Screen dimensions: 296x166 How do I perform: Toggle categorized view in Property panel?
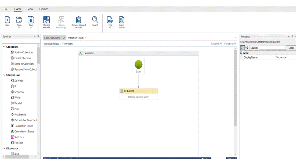click(x=243, y=48)
